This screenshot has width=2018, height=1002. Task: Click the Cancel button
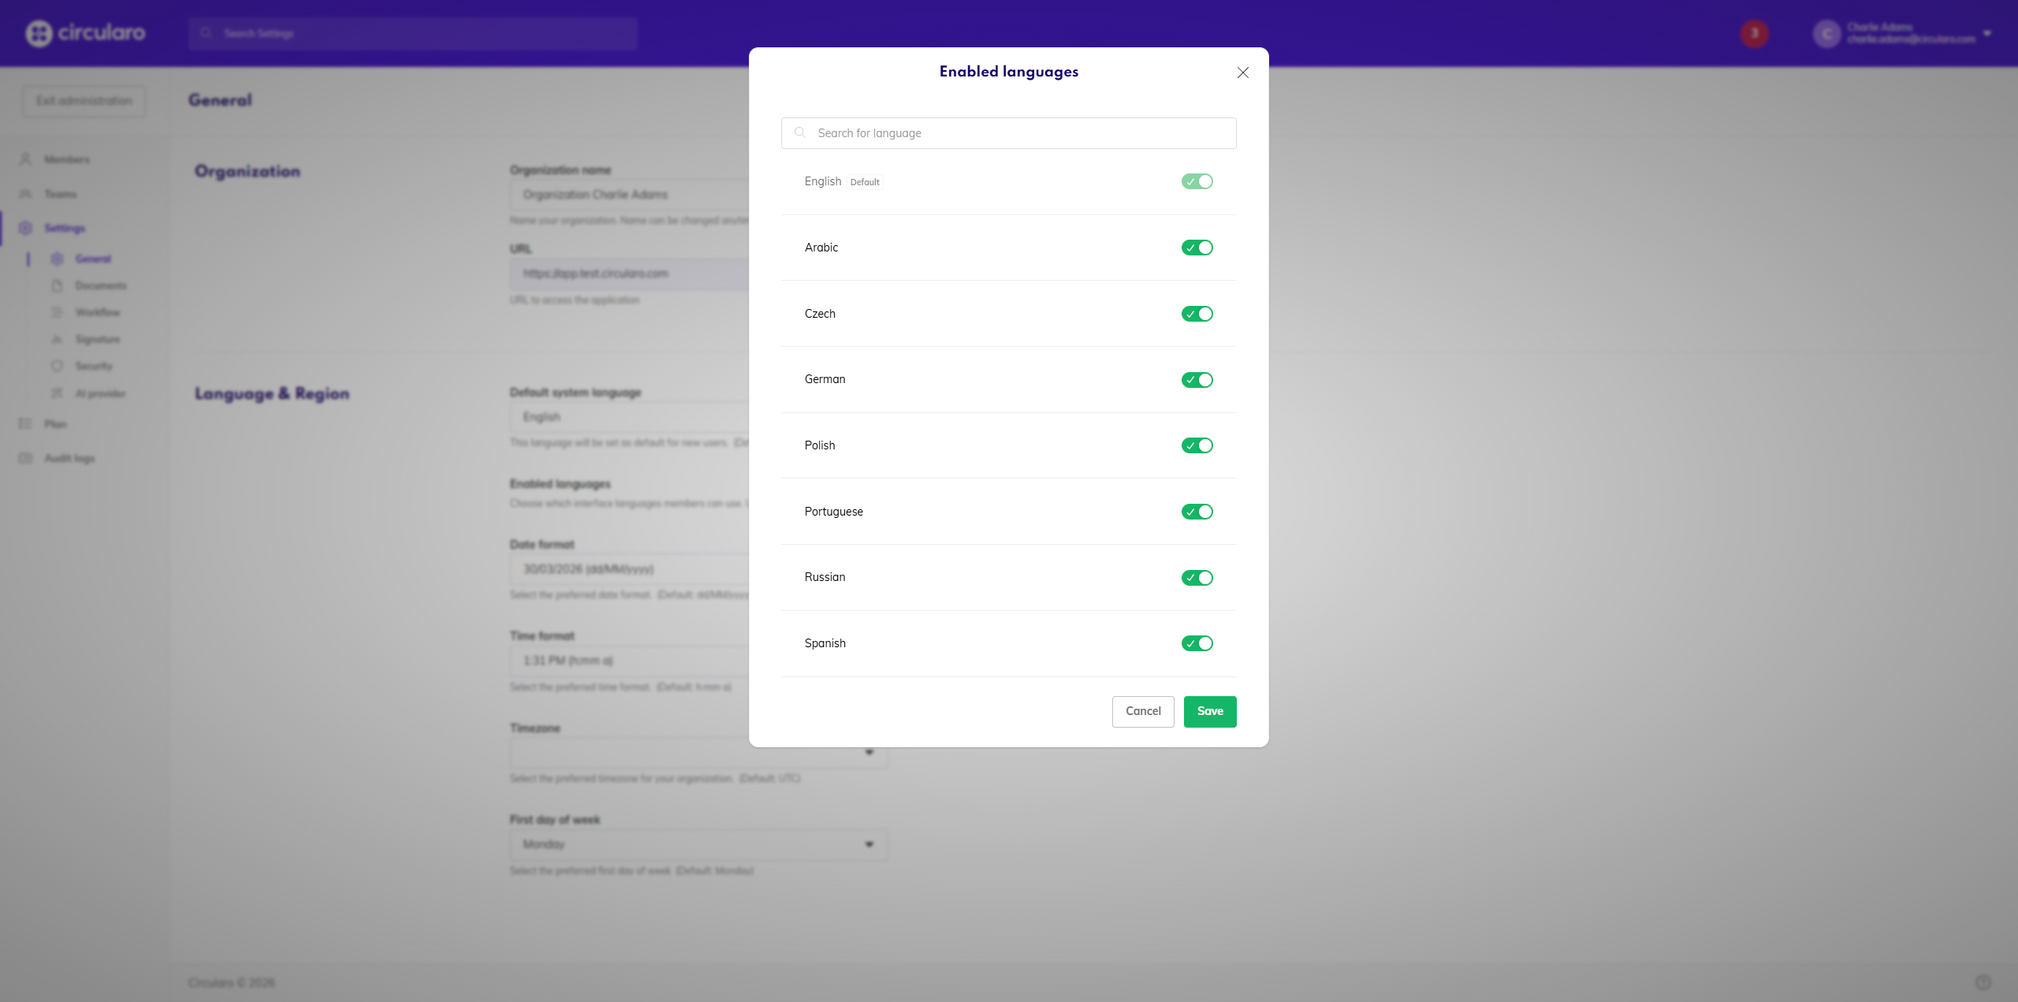pos(1142,711)
